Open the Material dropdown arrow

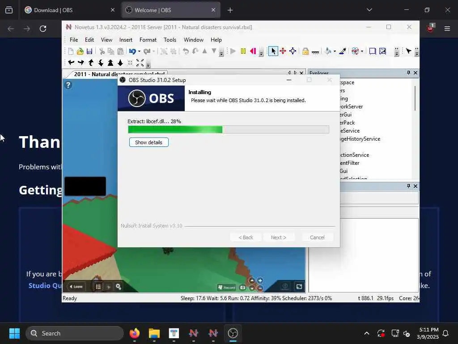tap(362, 52)
